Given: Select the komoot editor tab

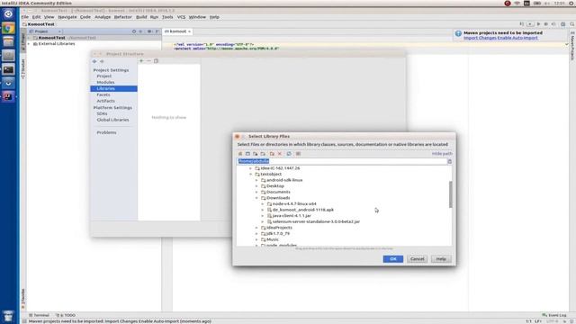Looking at the screenshot, I should 177,31.
